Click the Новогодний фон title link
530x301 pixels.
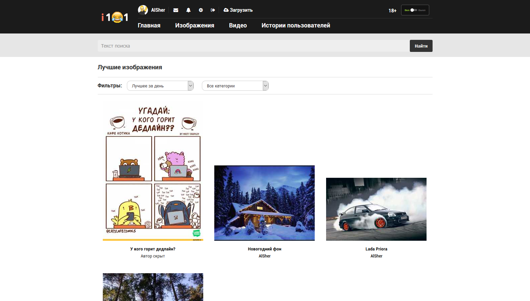click(x=264, y=249)
